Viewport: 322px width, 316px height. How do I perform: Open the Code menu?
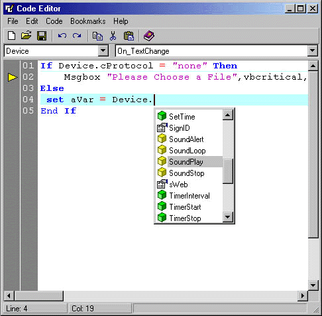(54, 21)
